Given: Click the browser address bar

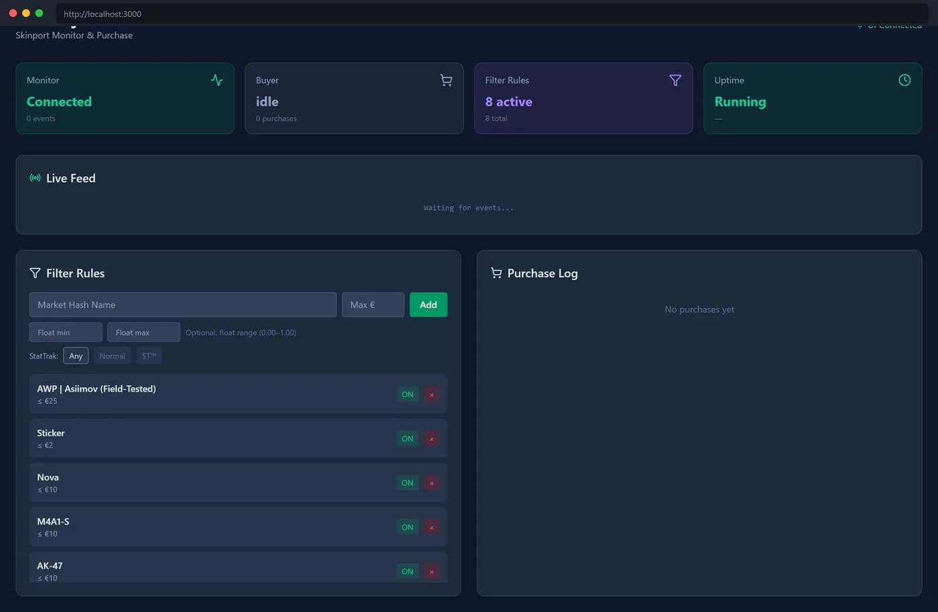Looking at the screenshot, I should pyautogui.click(x=492, y=13).
